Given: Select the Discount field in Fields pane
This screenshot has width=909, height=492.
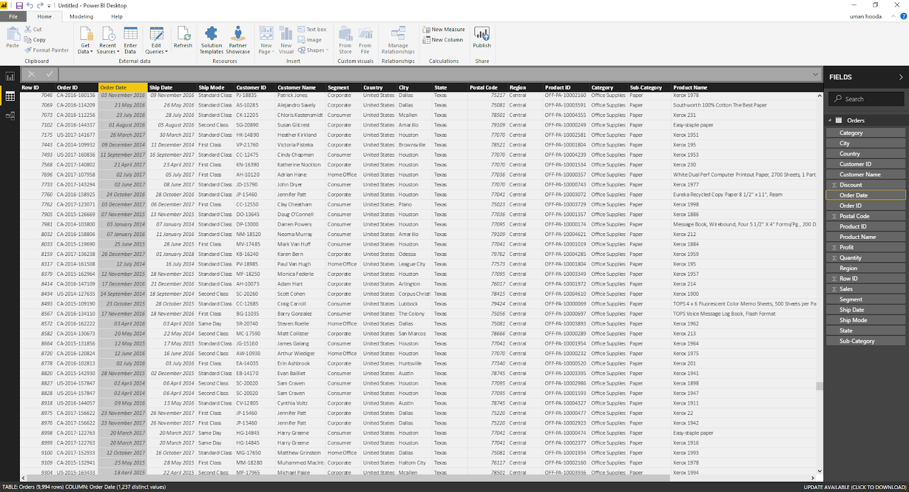Looking at the screenshot, I should click(x=865, y=185).
